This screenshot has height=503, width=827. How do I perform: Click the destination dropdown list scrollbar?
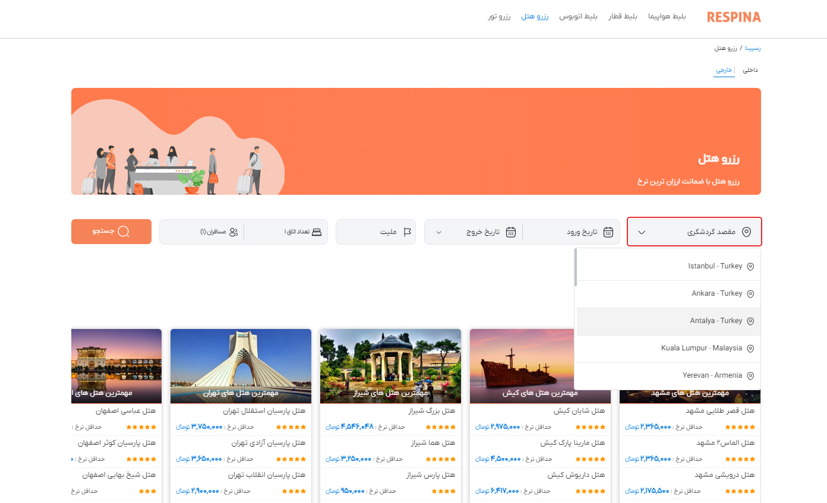click(x=576, y=267)
